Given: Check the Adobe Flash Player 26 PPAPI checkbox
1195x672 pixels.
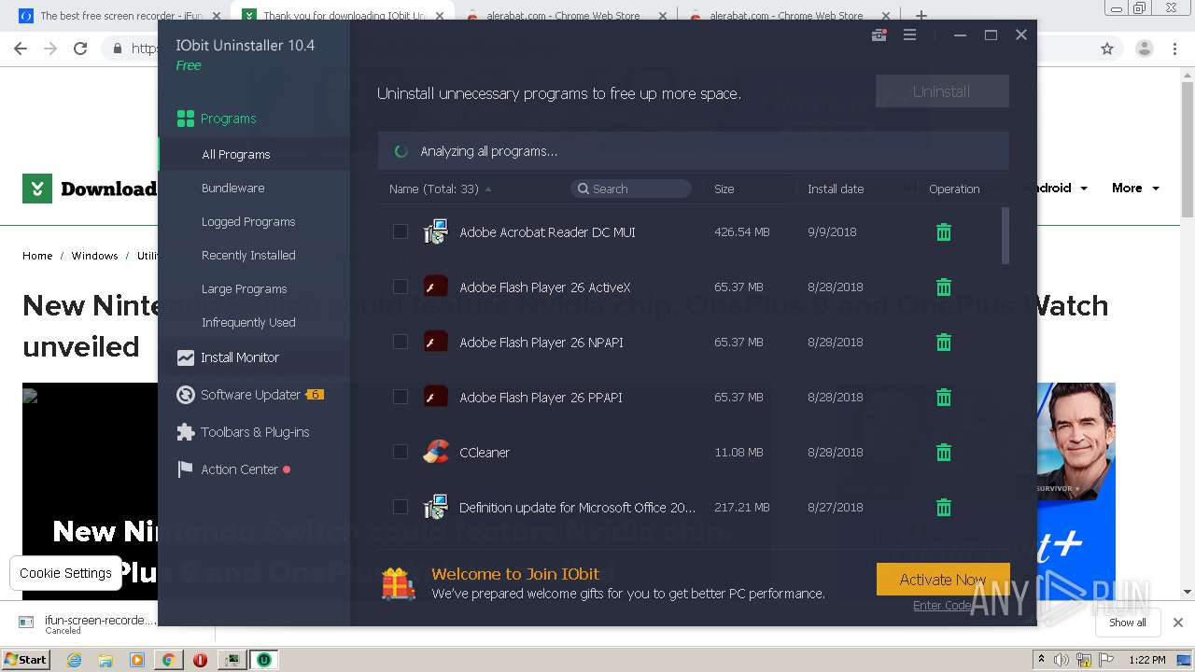Looking at the screenshot, I should click(x=401, y=397).
